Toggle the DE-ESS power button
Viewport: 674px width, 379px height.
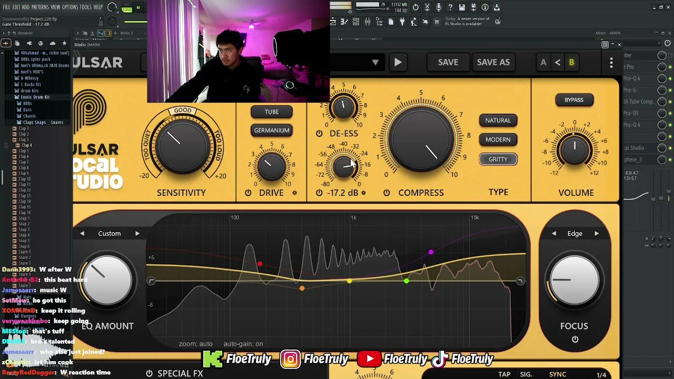tap(319, 134)
